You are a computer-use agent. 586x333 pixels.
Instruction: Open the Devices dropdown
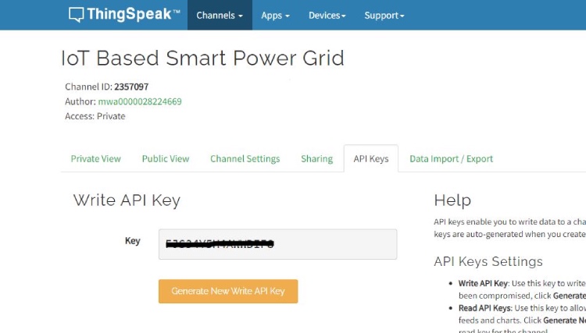pyautogui.click(x=327, y=16)
